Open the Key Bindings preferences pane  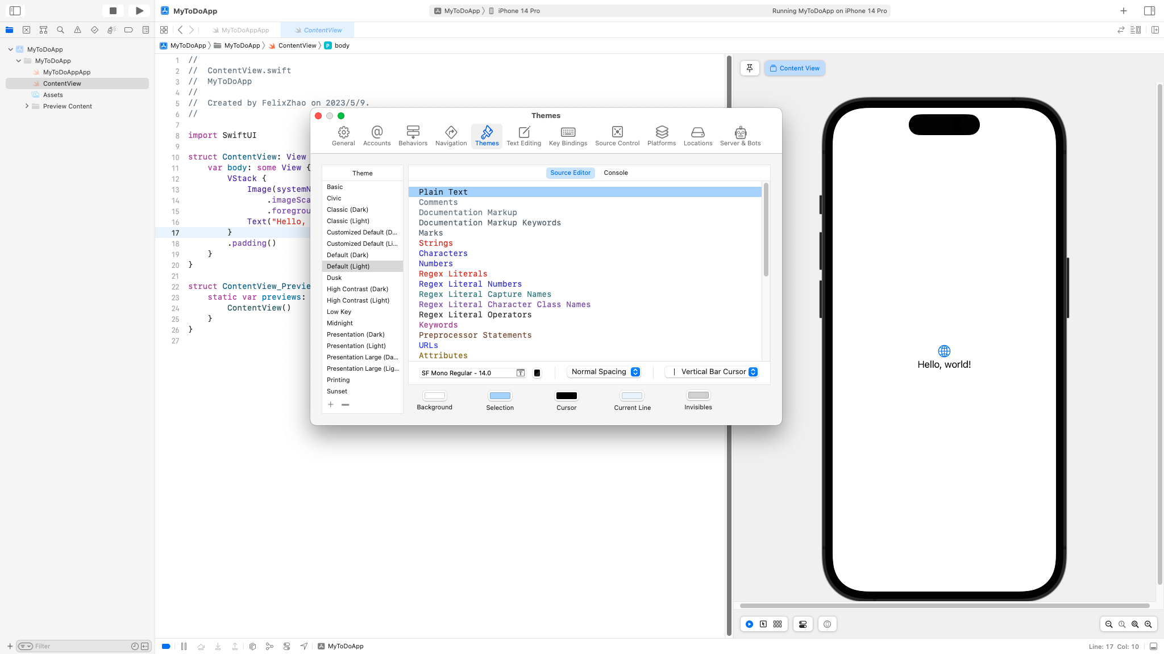[568, 136]
